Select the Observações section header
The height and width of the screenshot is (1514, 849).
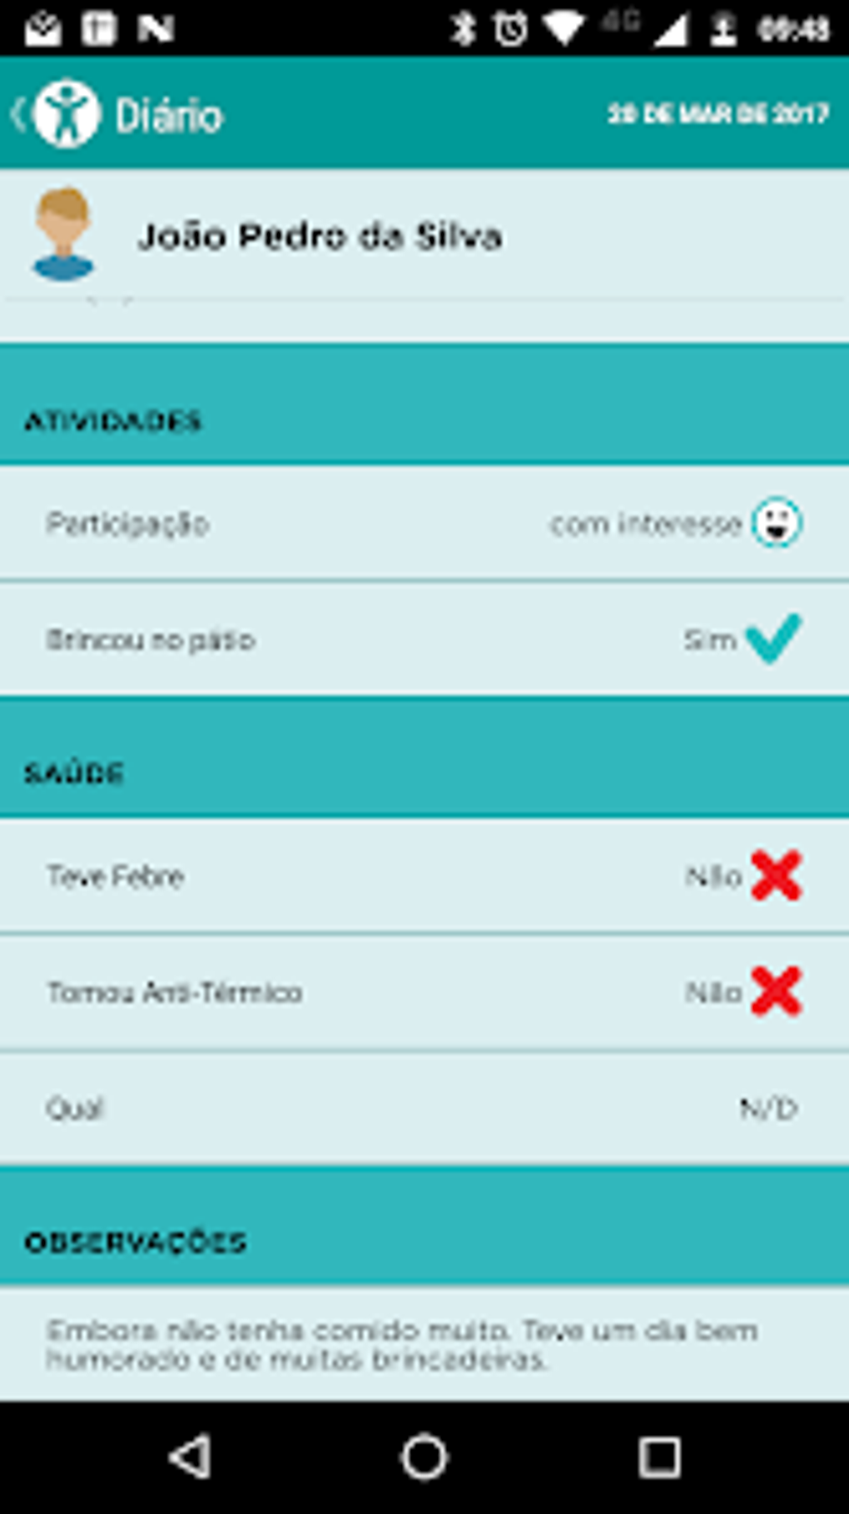point(136,1243)
